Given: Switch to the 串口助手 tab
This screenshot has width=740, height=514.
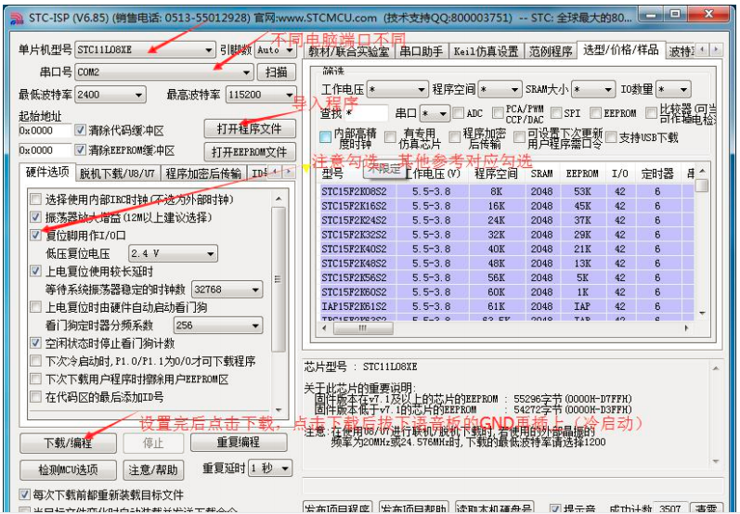Looking at the screenshot, I should click(x=422, y=51).
